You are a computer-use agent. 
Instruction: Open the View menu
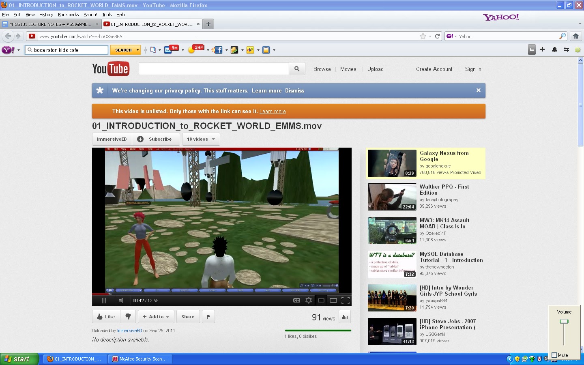click(30, 15)
